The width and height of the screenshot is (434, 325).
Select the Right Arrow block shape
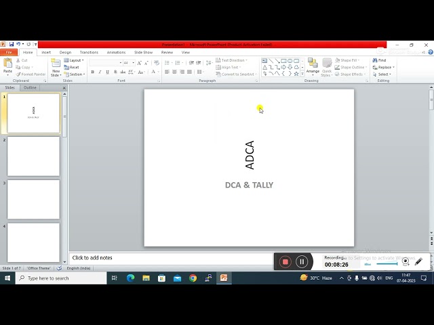283,67
